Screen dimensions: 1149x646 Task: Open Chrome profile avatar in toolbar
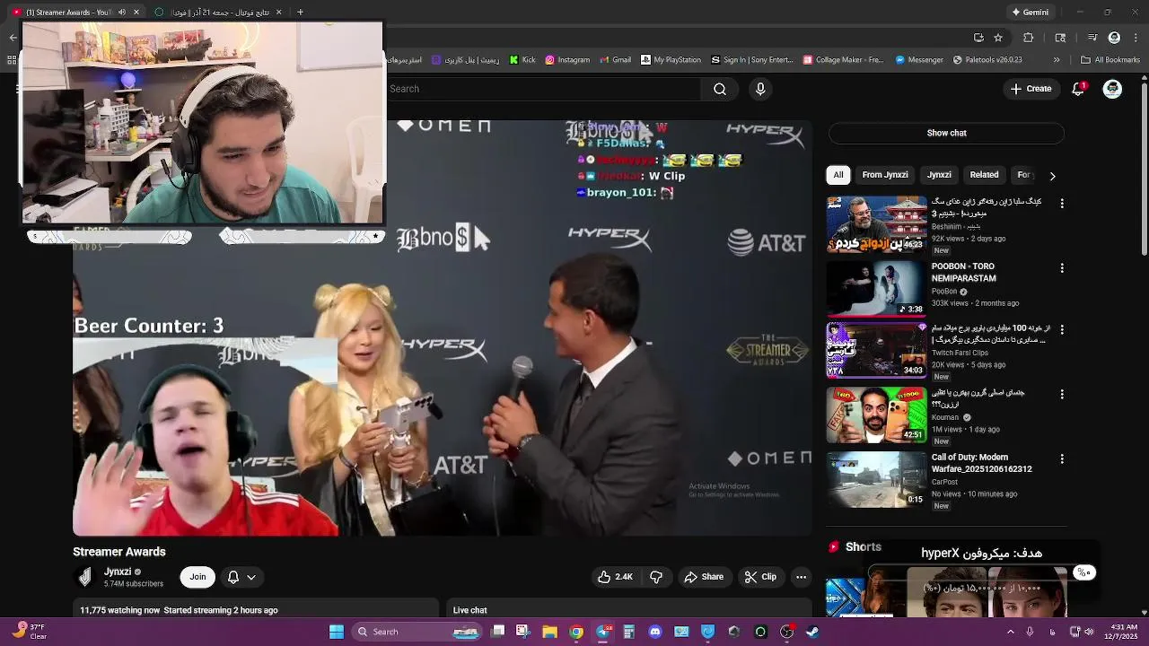(x=1114, y=38)
